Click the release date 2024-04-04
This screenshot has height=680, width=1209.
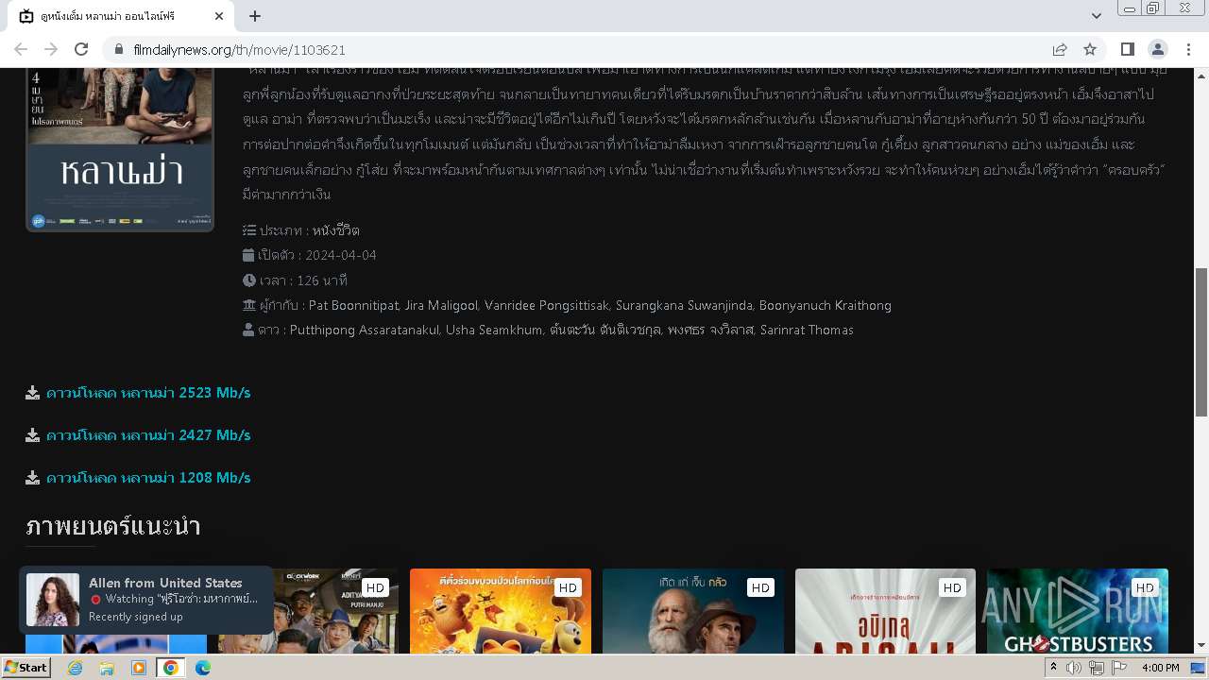341,255
